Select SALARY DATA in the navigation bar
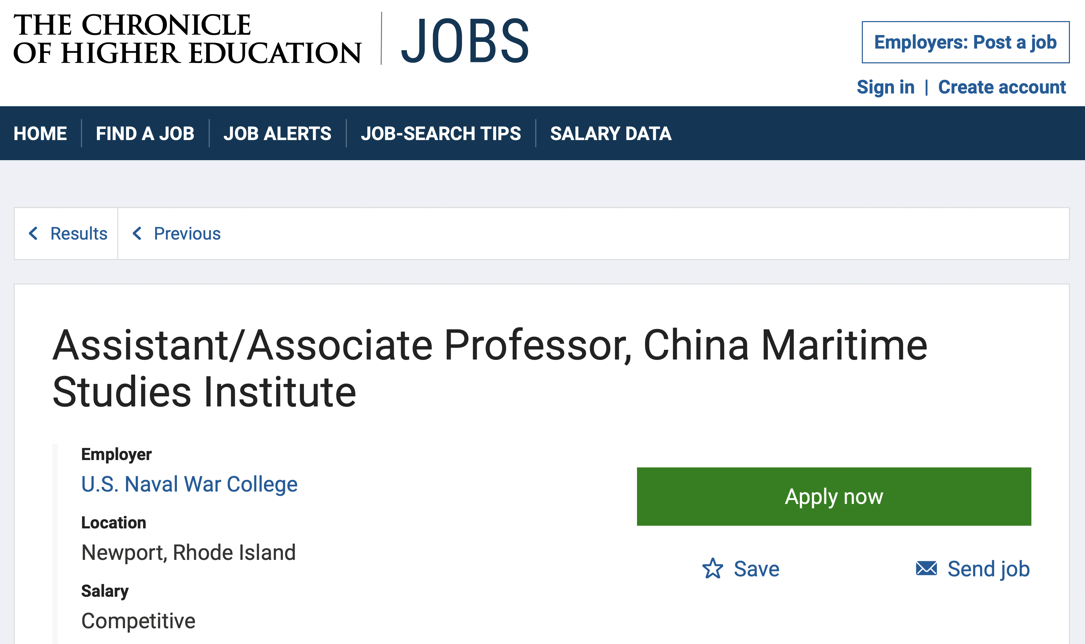This screenshot has width=1085, height=644. tap(611, 134)
